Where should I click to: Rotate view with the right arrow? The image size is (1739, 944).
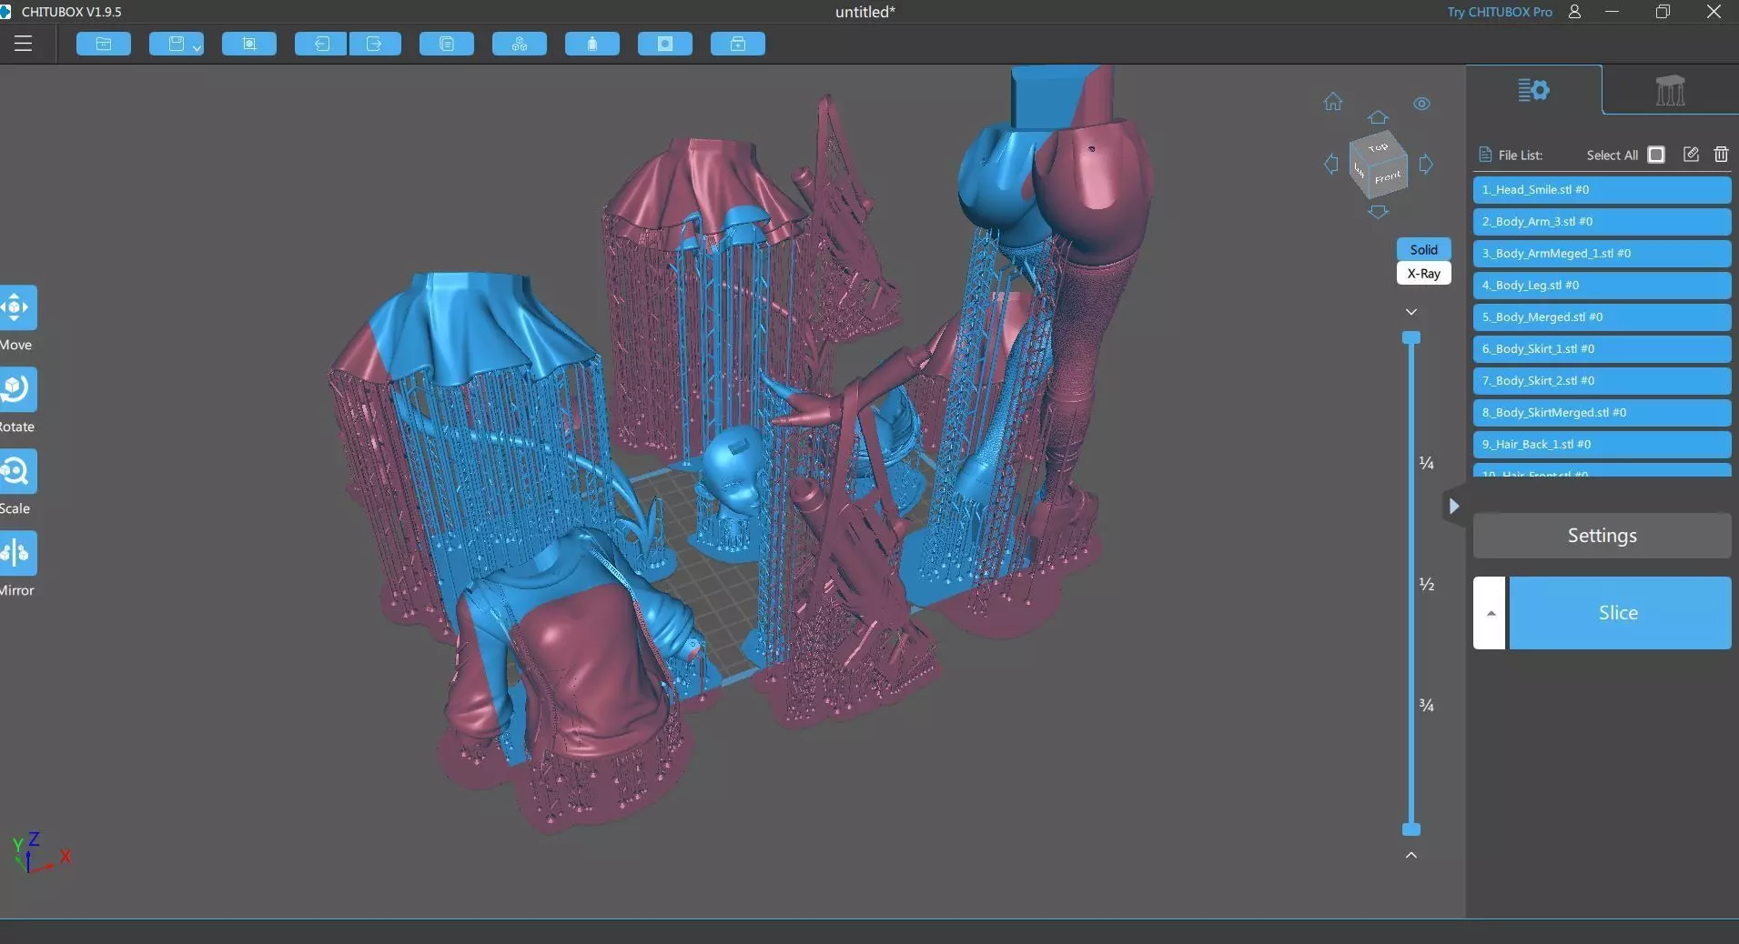(1426, 164)
